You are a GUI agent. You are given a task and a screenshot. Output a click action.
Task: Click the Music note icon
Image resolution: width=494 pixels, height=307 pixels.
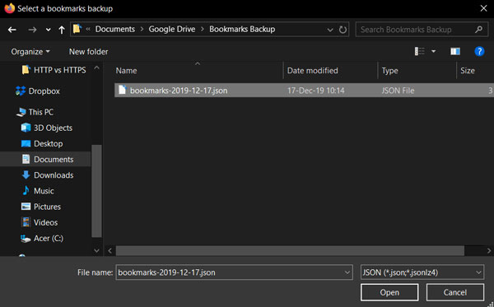tap(26, 190)
